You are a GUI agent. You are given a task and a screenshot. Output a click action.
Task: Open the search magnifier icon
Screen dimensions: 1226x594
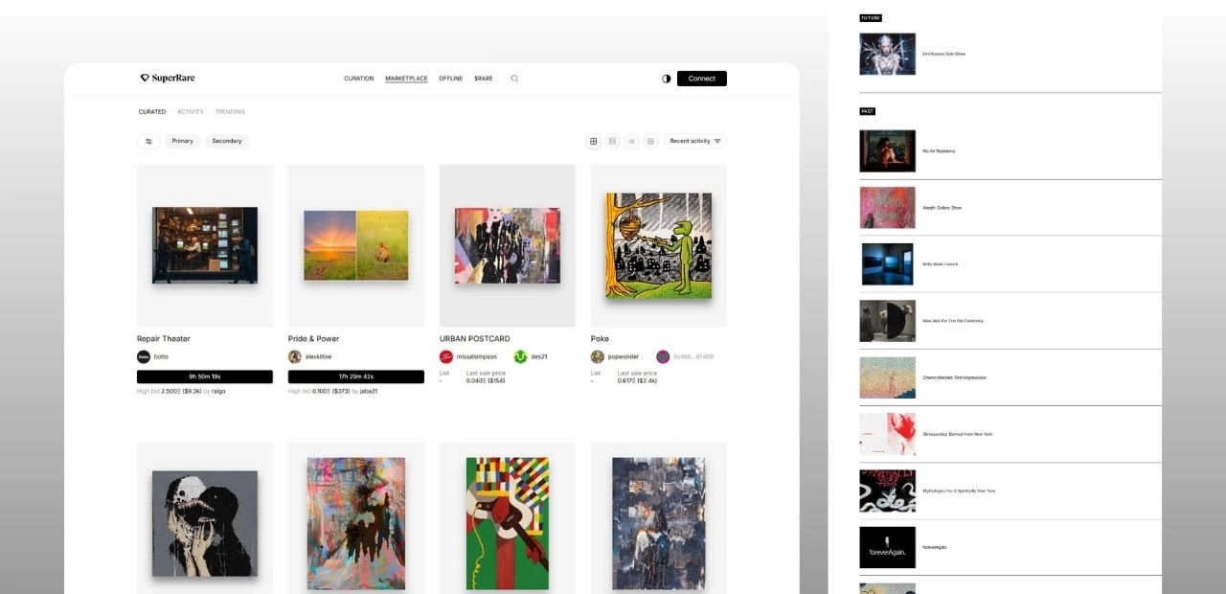[x=514, y=79]
